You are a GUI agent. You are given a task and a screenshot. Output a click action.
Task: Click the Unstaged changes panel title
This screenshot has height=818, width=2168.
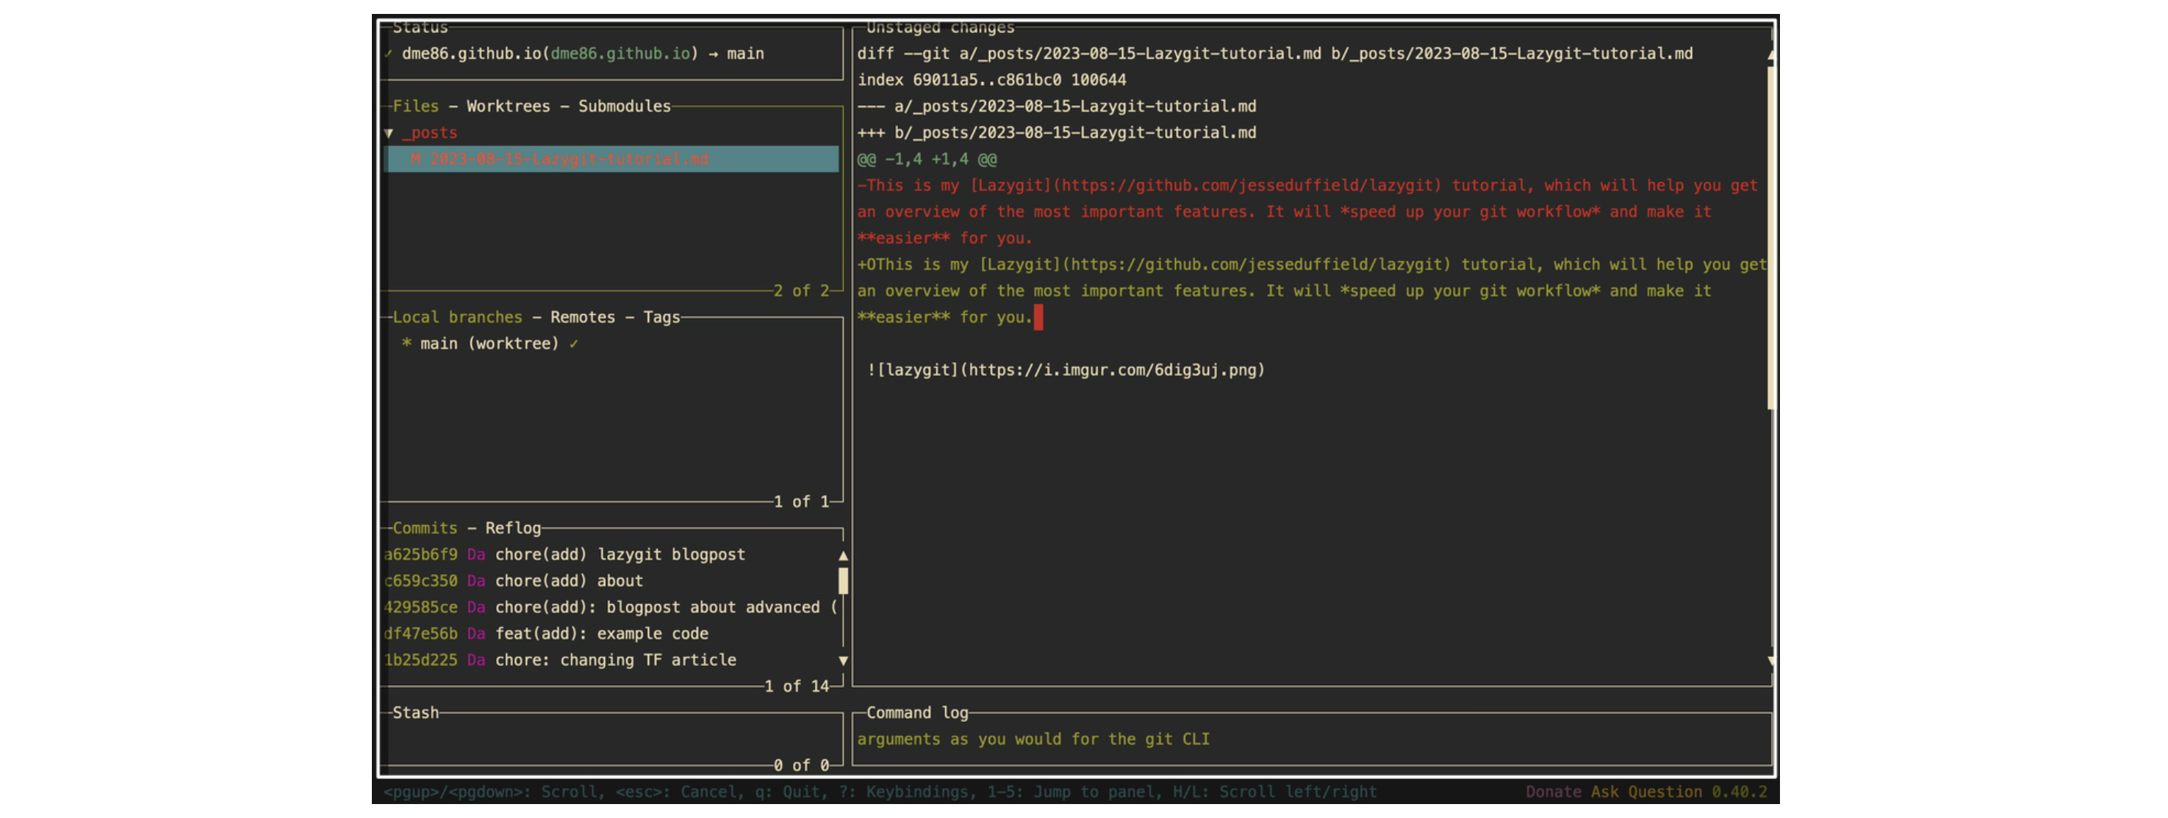coord(940,28)
